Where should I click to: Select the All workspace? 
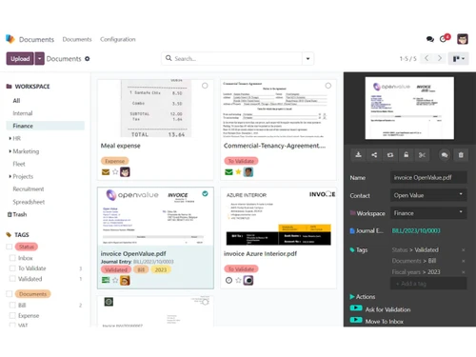click(x=16, y=101)
